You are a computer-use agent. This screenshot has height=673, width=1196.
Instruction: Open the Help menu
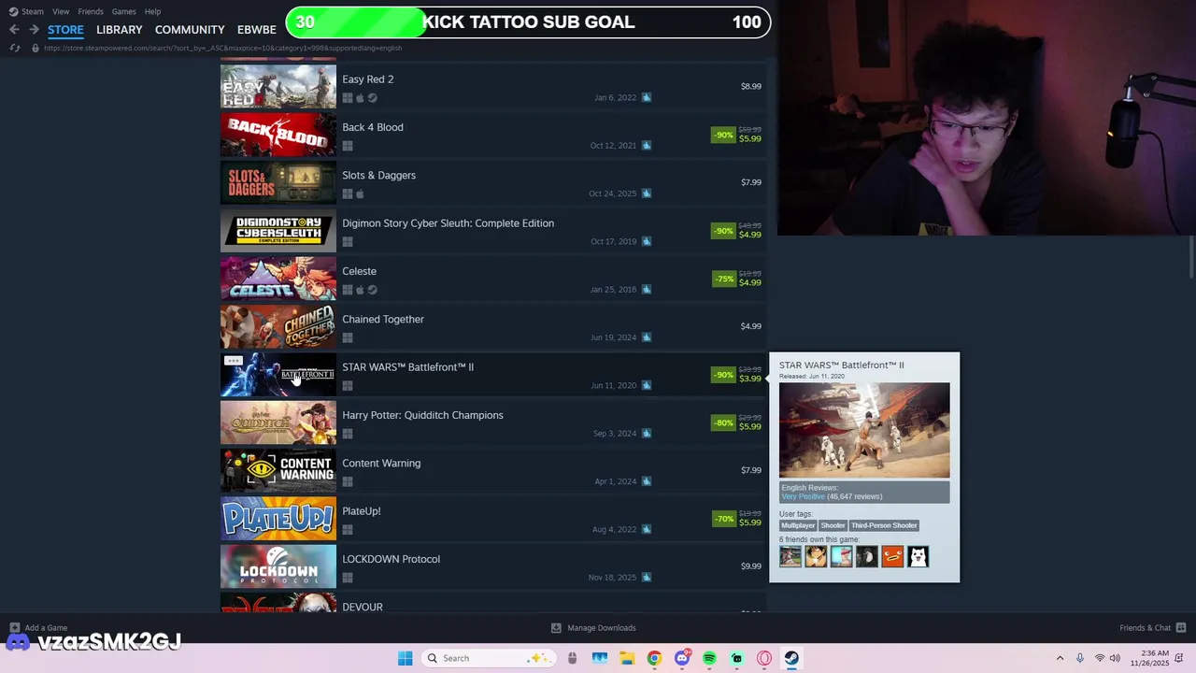[x=152, y=11]
